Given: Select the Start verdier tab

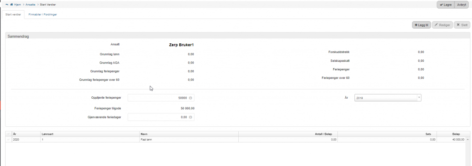Looking at the screenshot, I should tap(13, 14).
